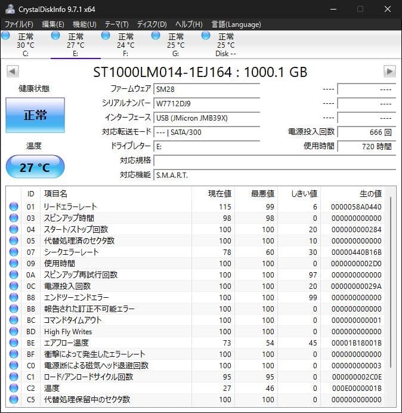Click status icon of row BD High Fly Writes
Viewport: 402px width, 413px height.
click(14, 331)
